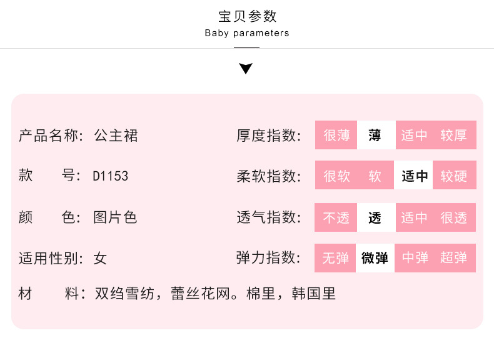Click product name 公主裙

(116, 135)
